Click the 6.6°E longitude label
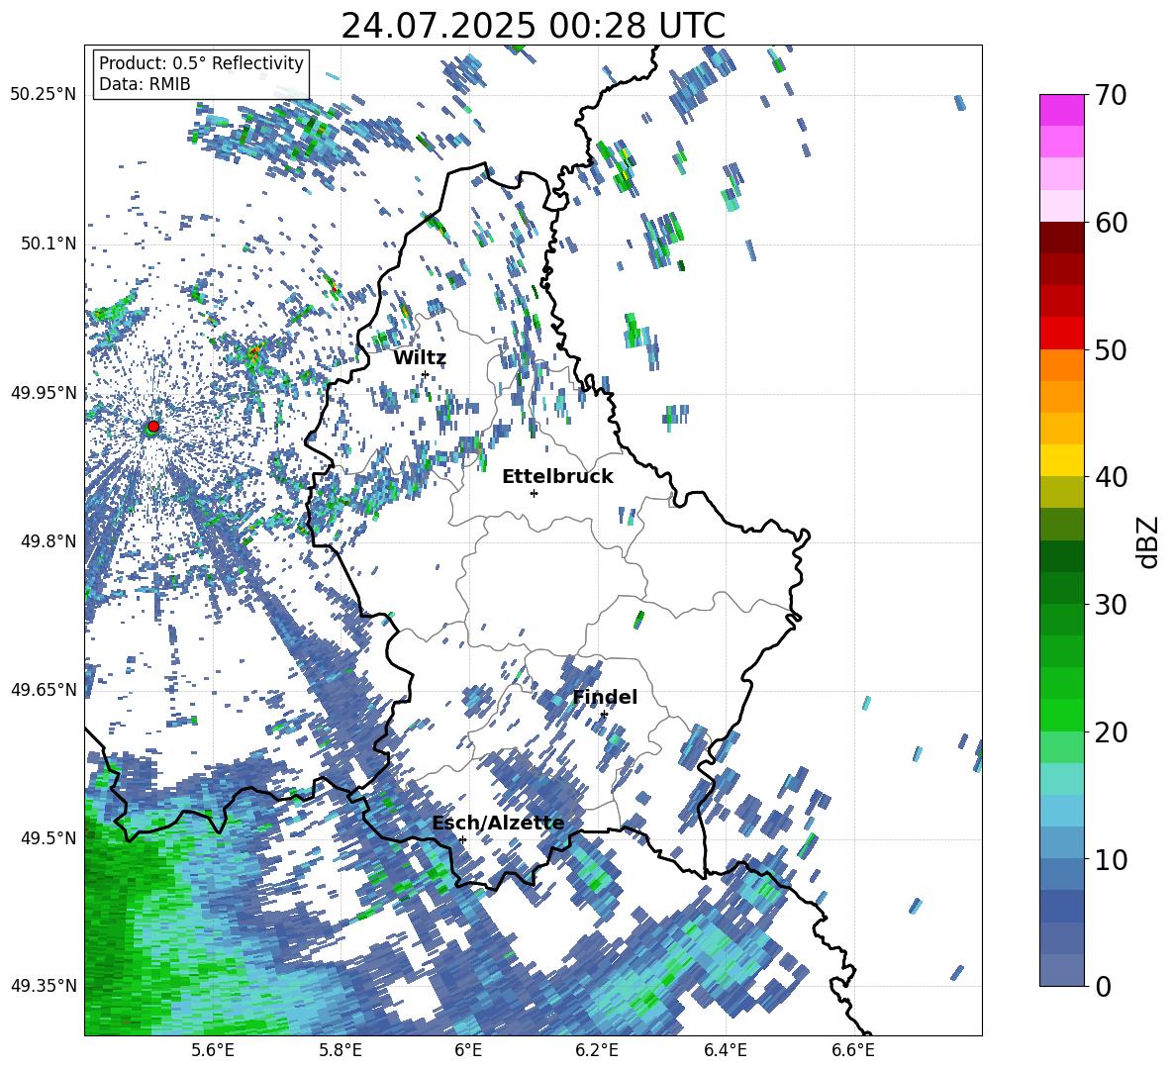This screenshot has width=1172, height=1070. tap(853, 1050)
